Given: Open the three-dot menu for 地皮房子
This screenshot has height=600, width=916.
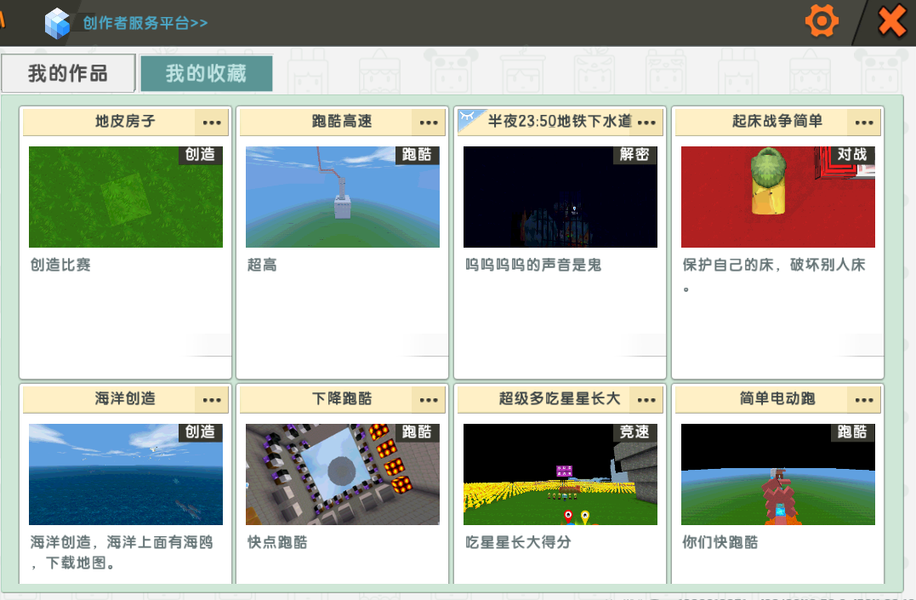Looking at the screenshot, I should (x=212, y=123).
